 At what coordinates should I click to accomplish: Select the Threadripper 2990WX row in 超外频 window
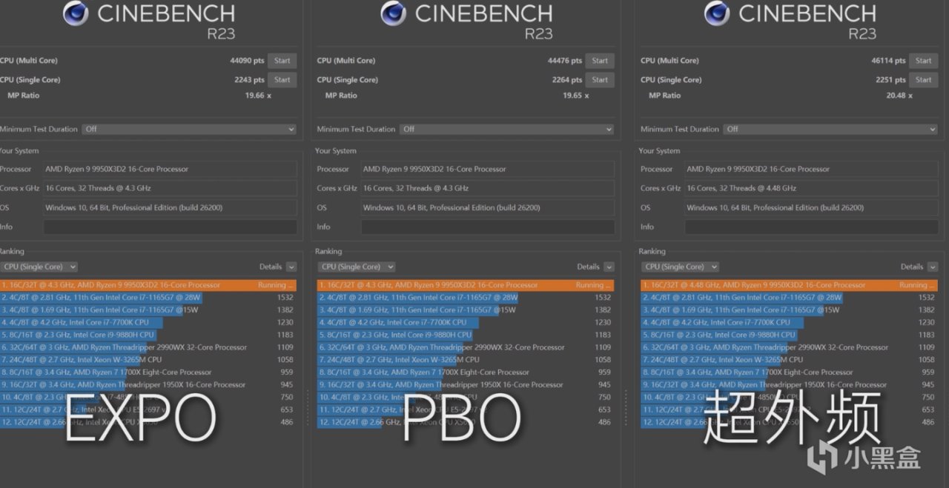(789, 347)
